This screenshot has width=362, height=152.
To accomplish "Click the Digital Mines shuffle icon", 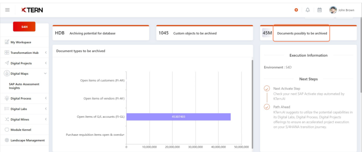I will tap(7, 119).
